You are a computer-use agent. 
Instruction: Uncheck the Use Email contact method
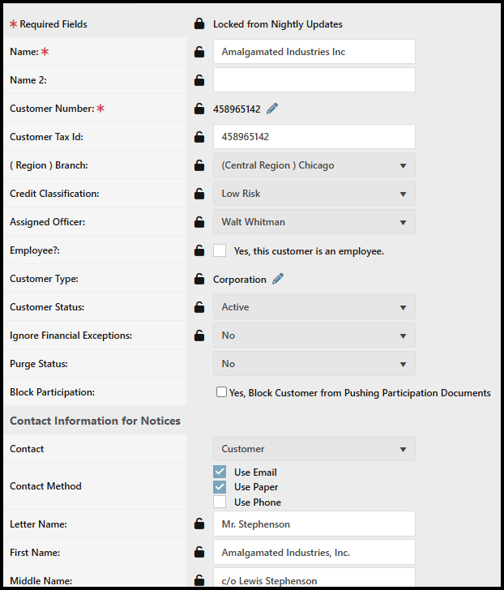coord(220,472)
